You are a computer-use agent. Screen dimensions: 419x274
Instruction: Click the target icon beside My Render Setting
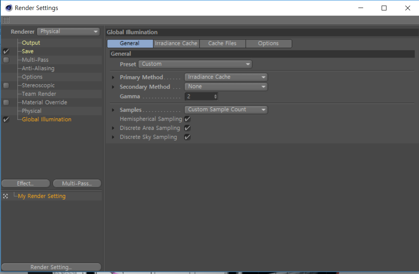click(5, 196)
